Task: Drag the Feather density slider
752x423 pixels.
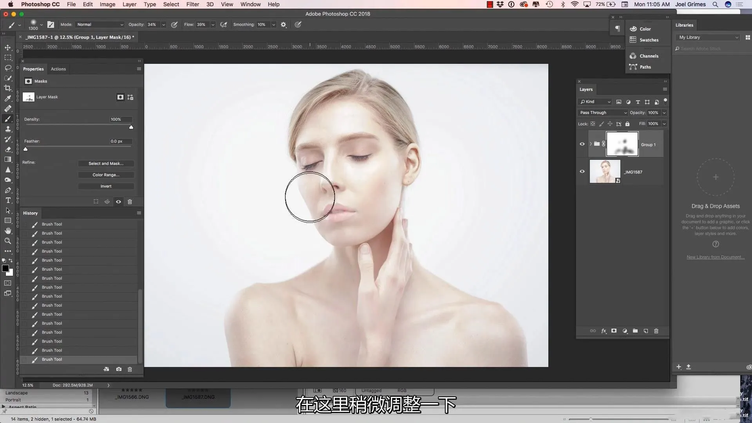Action: tap(25, 149)
